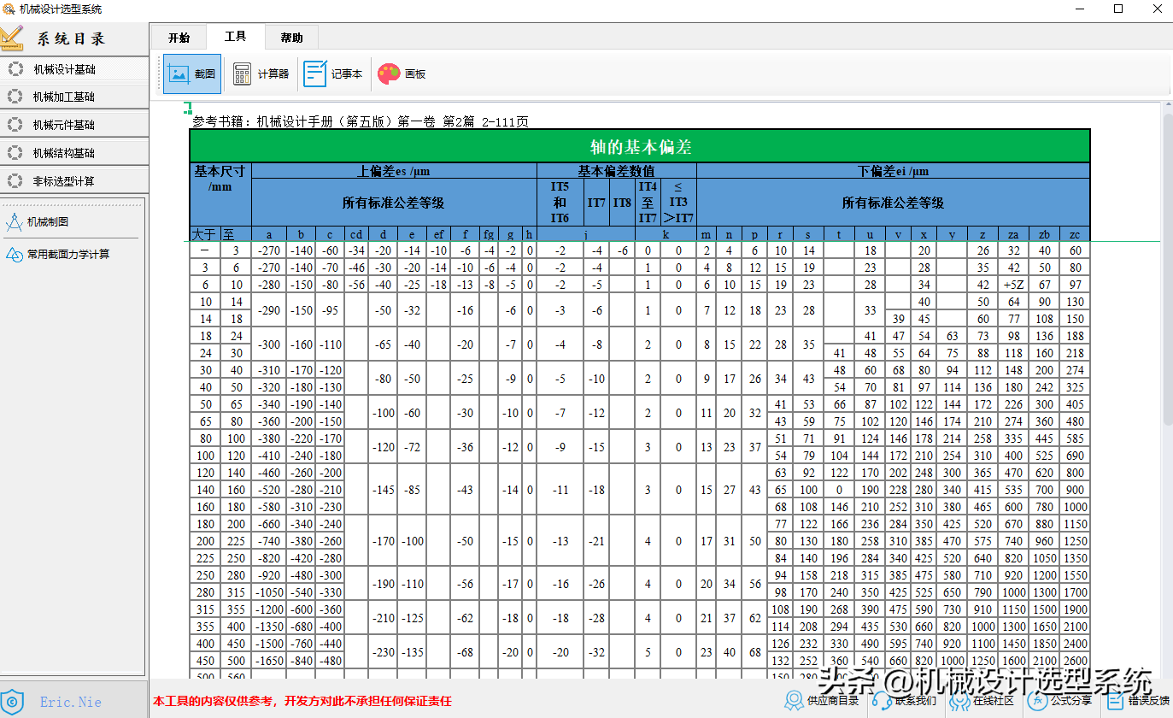Click the 常用截面力学计算 icon
Image resolution: width=1173 pixels, height=718 pixels.
coord(14,255)
